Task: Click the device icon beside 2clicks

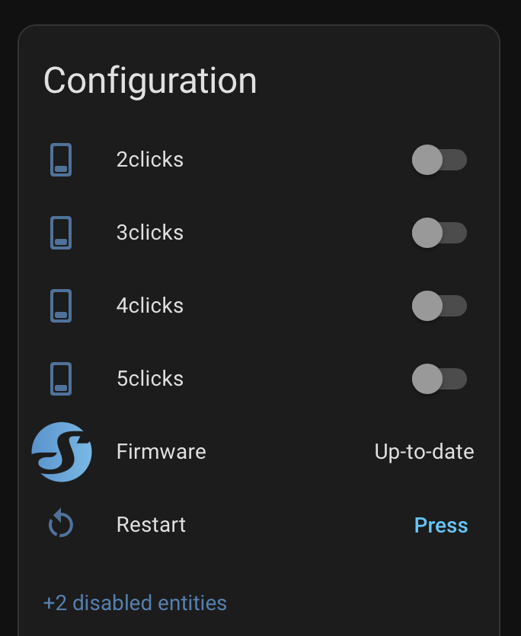Action: [61, 160]
